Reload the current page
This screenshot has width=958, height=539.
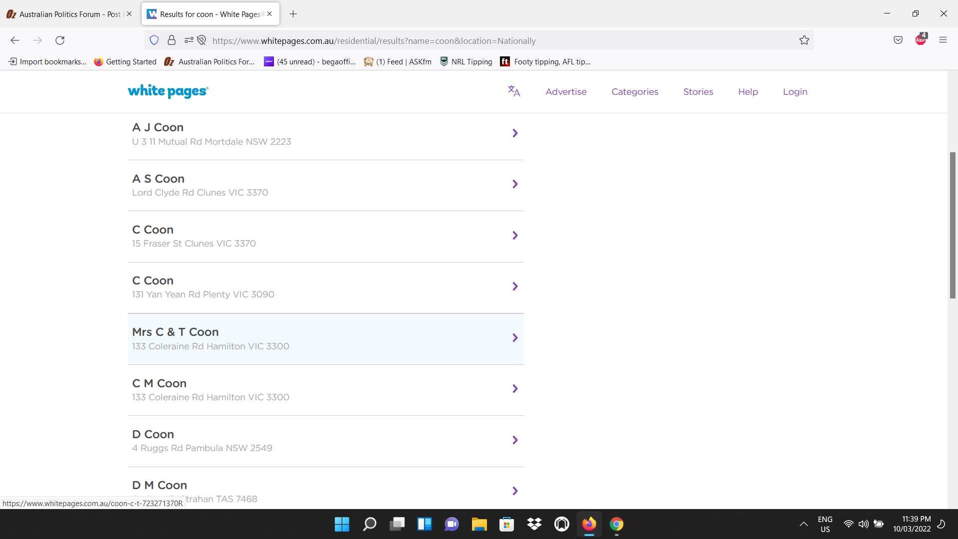point(60,40)
